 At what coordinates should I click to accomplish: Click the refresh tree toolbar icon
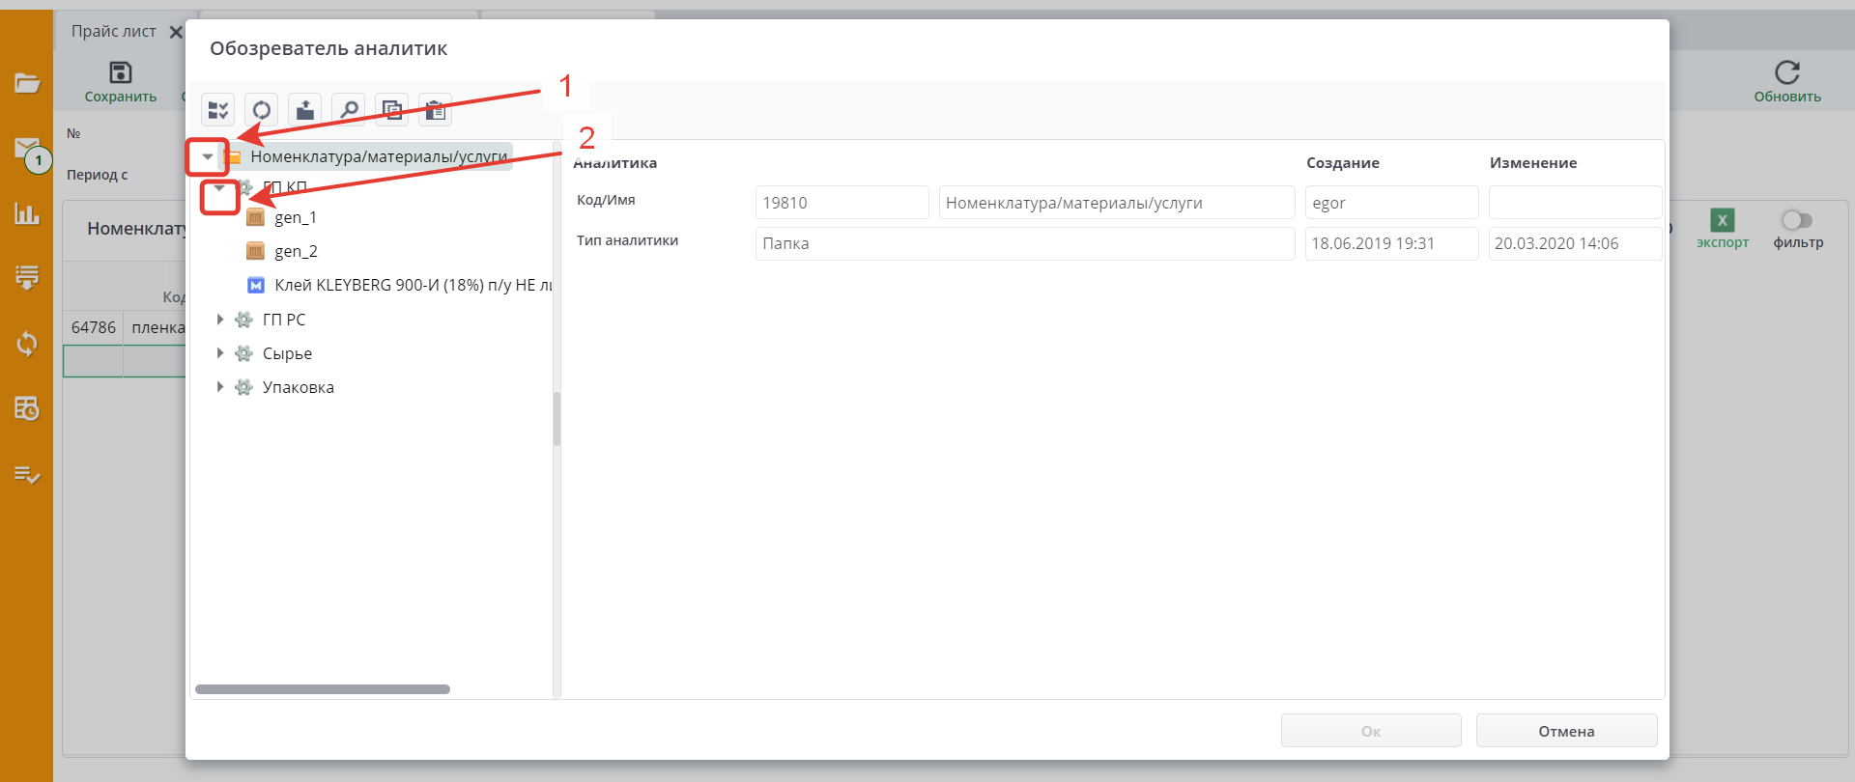[261, 110]
